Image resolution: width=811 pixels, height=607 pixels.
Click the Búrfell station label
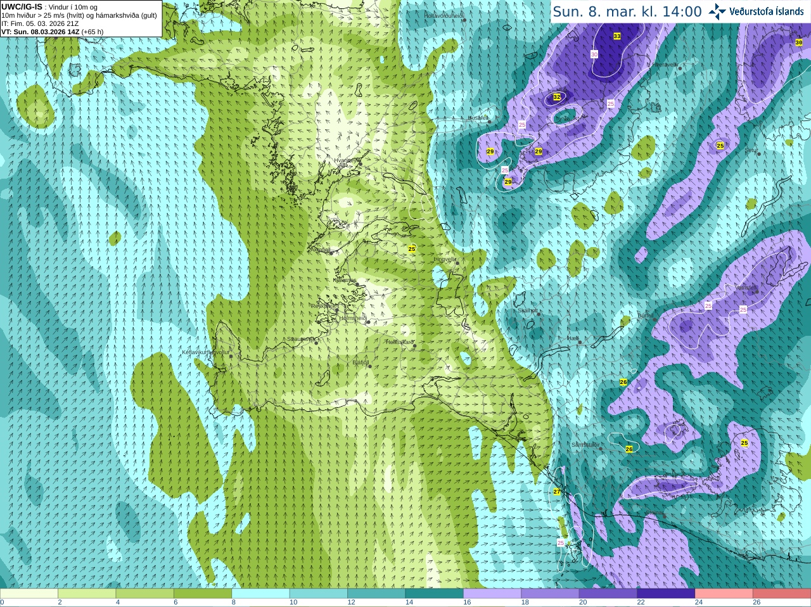(x=645, y=315)
